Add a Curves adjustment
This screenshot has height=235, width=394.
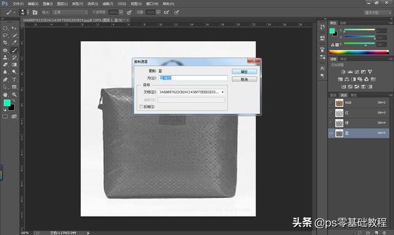click(x=356, y=72)
